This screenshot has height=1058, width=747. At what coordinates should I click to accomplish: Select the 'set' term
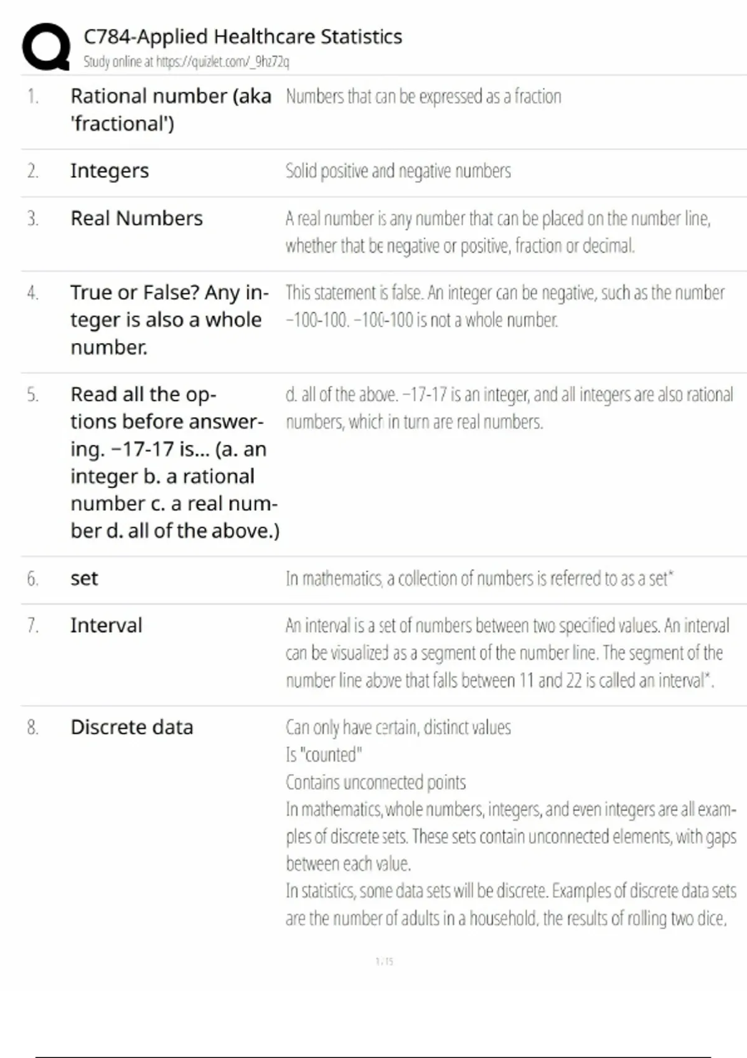click(x=84, y=578)
